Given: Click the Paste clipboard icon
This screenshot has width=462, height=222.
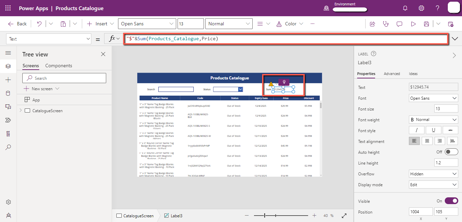Looking at the screenshot, I should (x=63, y=24).
